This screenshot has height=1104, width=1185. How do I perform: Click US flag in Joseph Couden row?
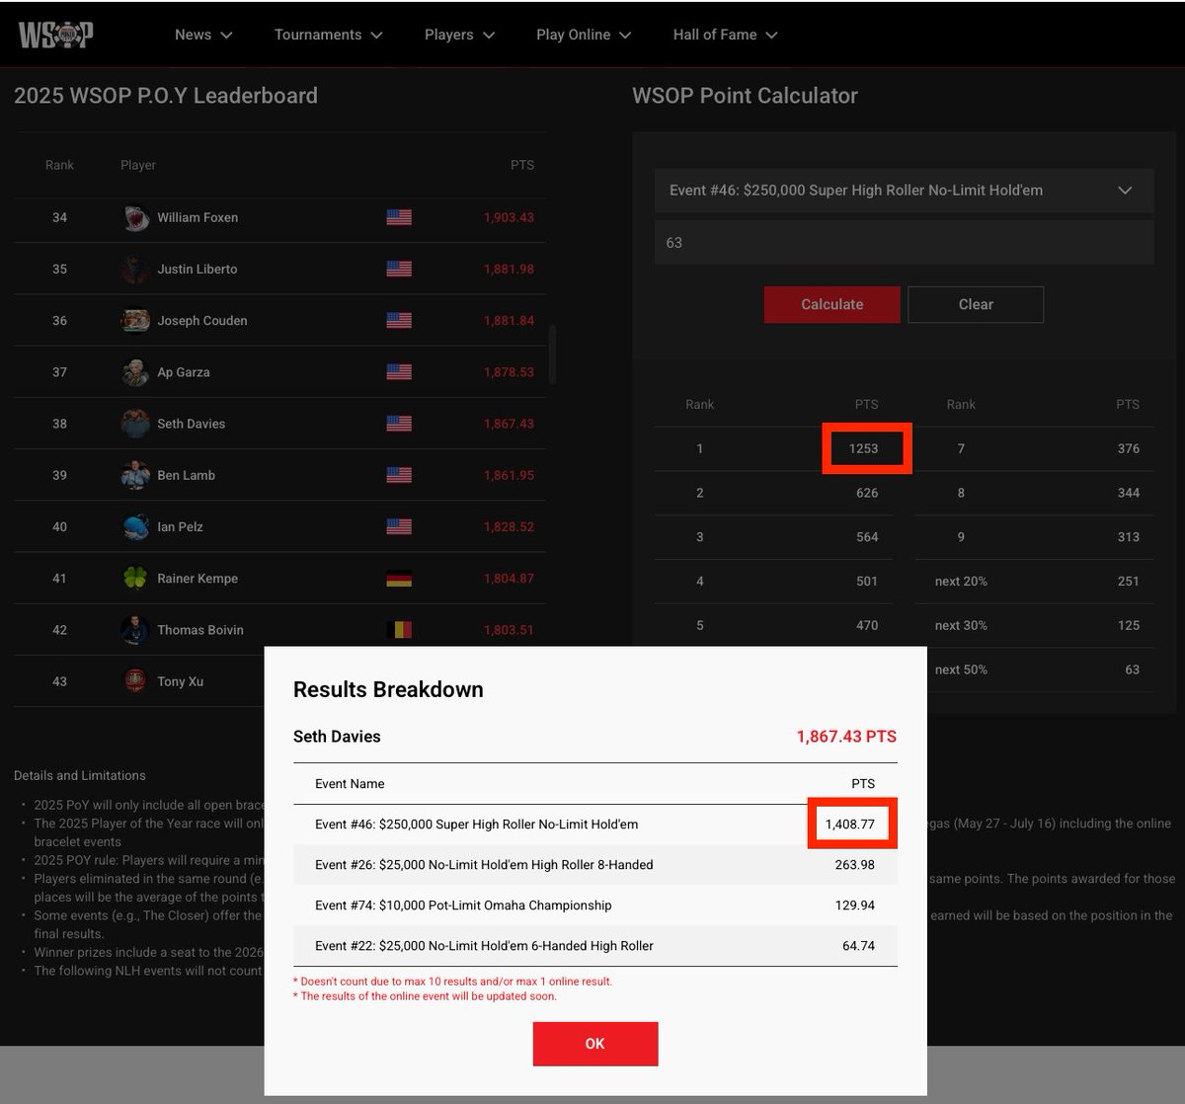coord(399,320)
